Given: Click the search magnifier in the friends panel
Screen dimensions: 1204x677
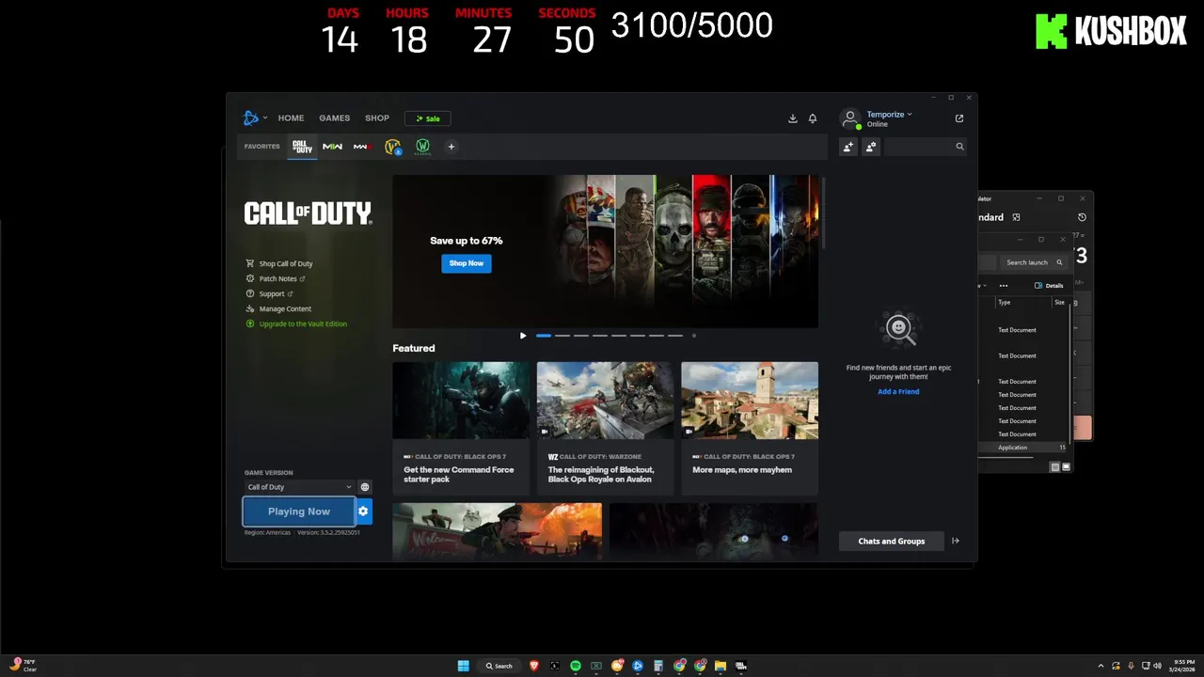Looking at the screenshot, I should [959, 147].
